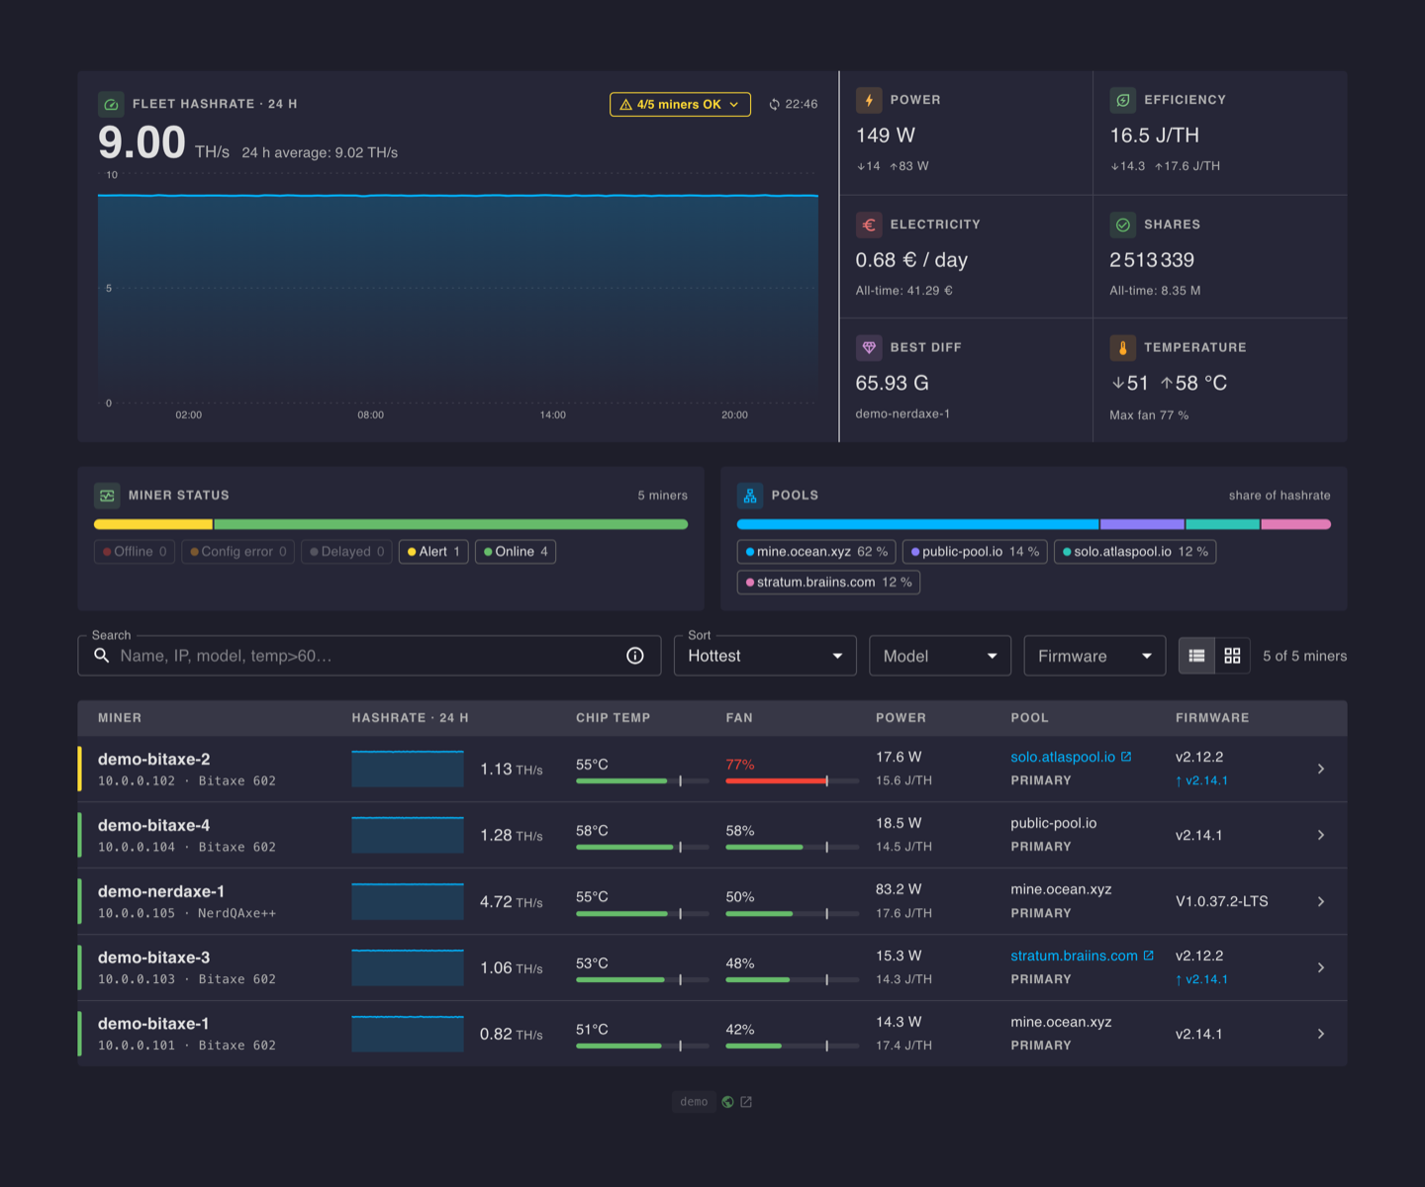Toggle the Online 4 status filter
The width and height of the screenshot is (1425, 1187).
point(516,552)
